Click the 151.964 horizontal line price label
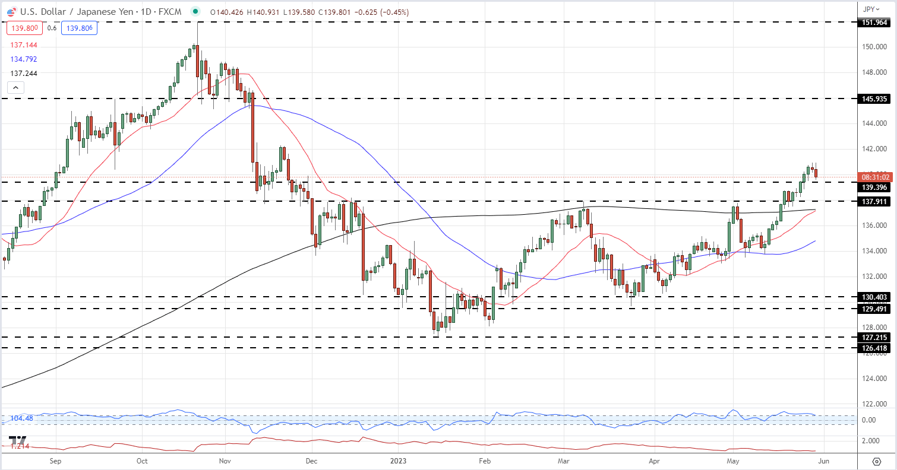897x470 pixels. point(873,23)
